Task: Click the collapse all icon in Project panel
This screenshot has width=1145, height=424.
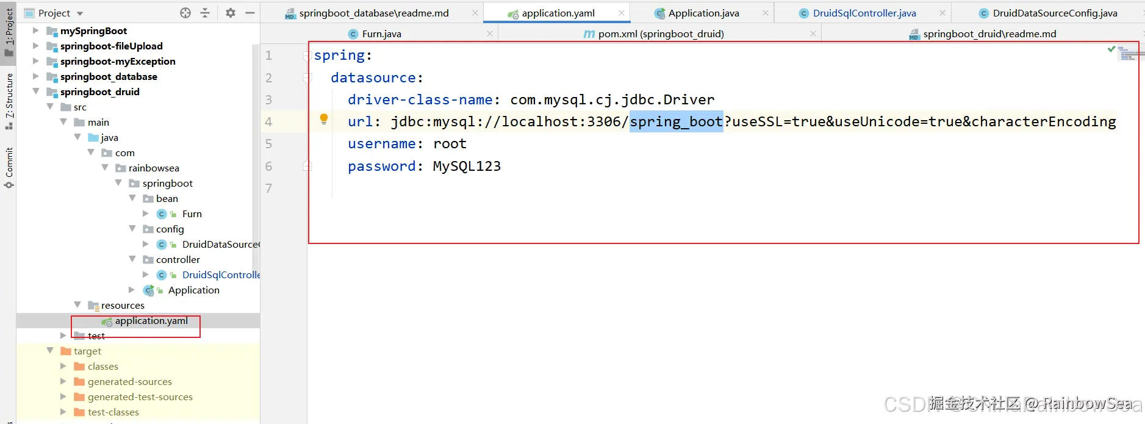Action: tap(205, 13)
